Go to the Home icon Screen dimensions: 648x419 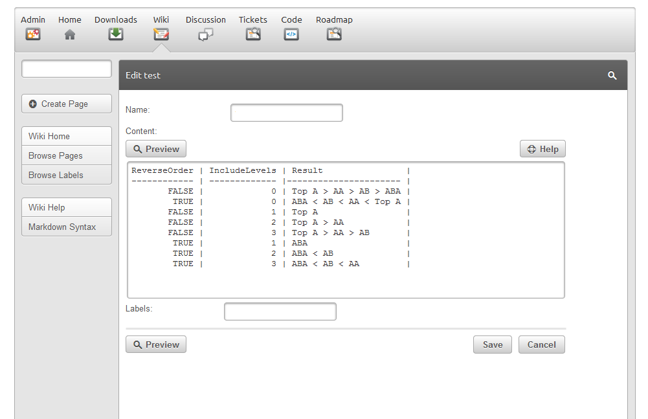[x=70, y=34]
